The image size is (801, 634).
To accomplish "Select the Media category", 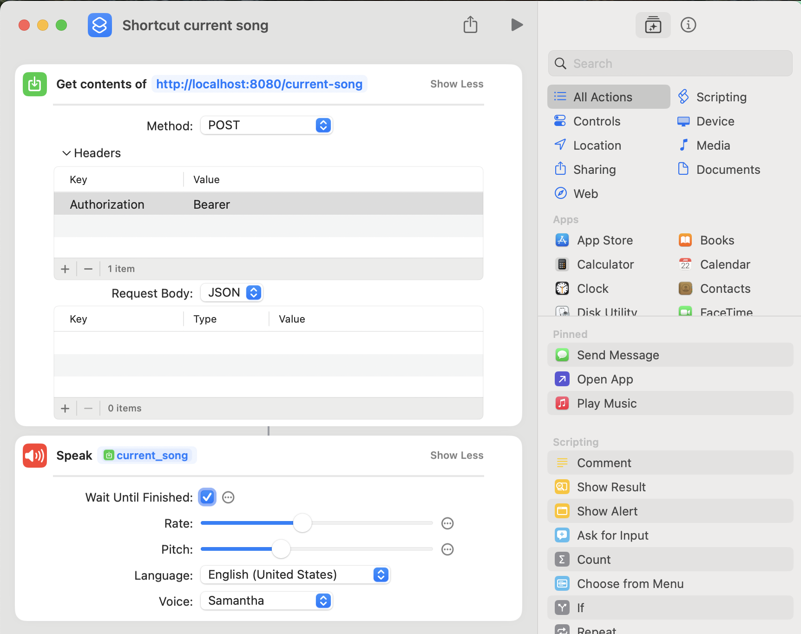I will coord(704,145).
